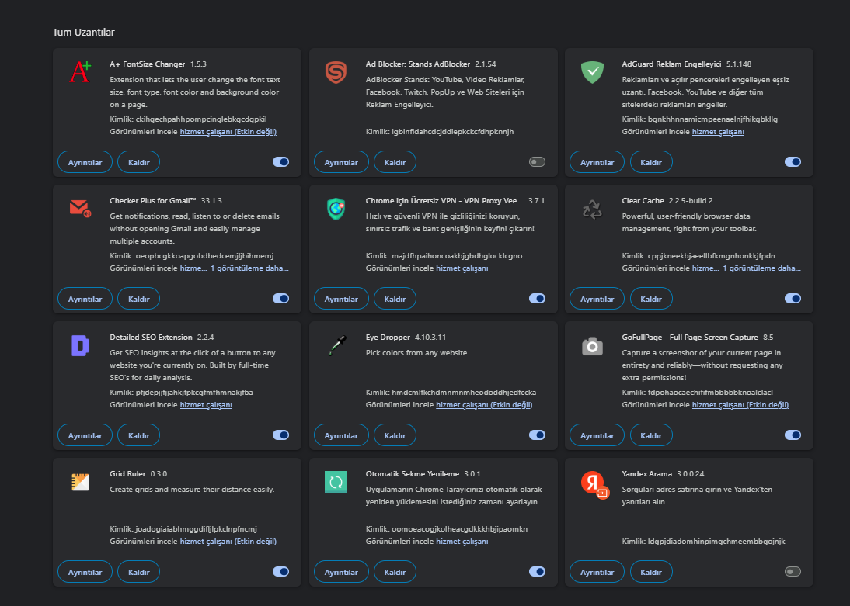Screen dimensions: 850x606
Task: Click the Clear Cache recycle icon
Action: click(x=592, y=209)
